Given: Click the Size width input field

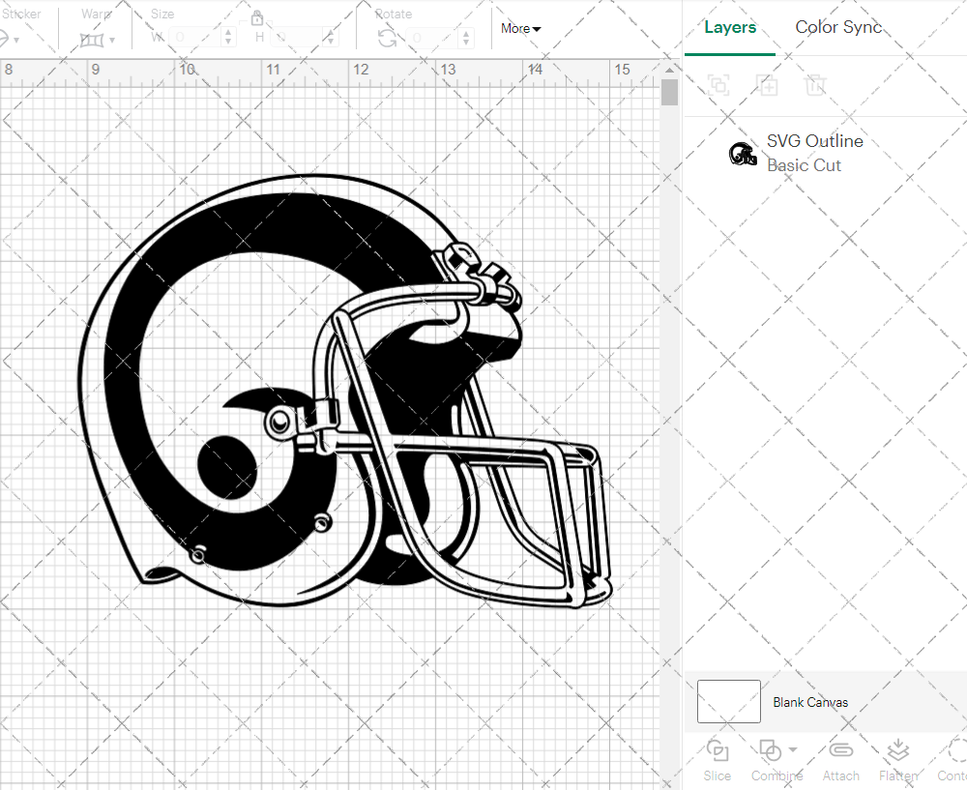Looking at the screenshot, I should pos(195,38).
